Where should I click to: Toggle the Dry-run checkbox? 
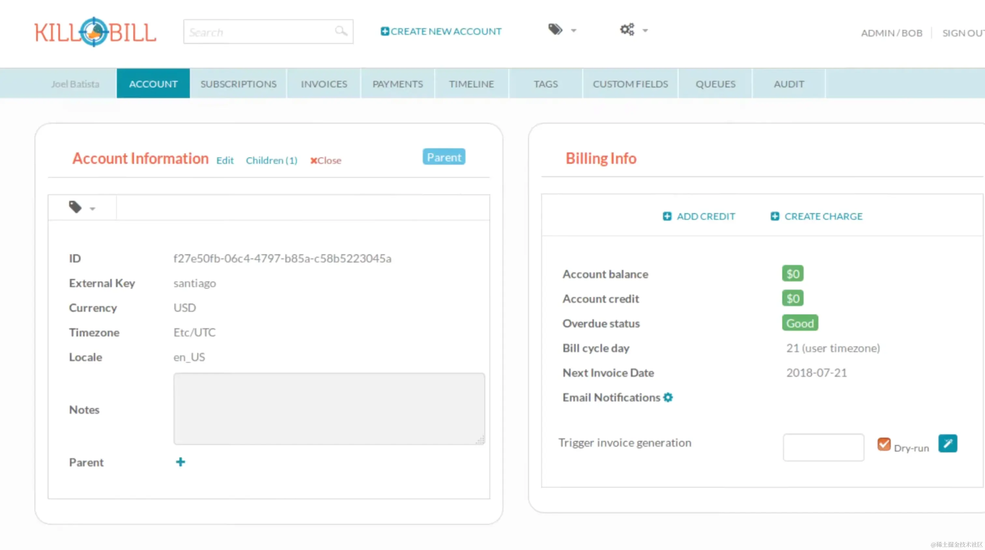(x=884, y=444)
